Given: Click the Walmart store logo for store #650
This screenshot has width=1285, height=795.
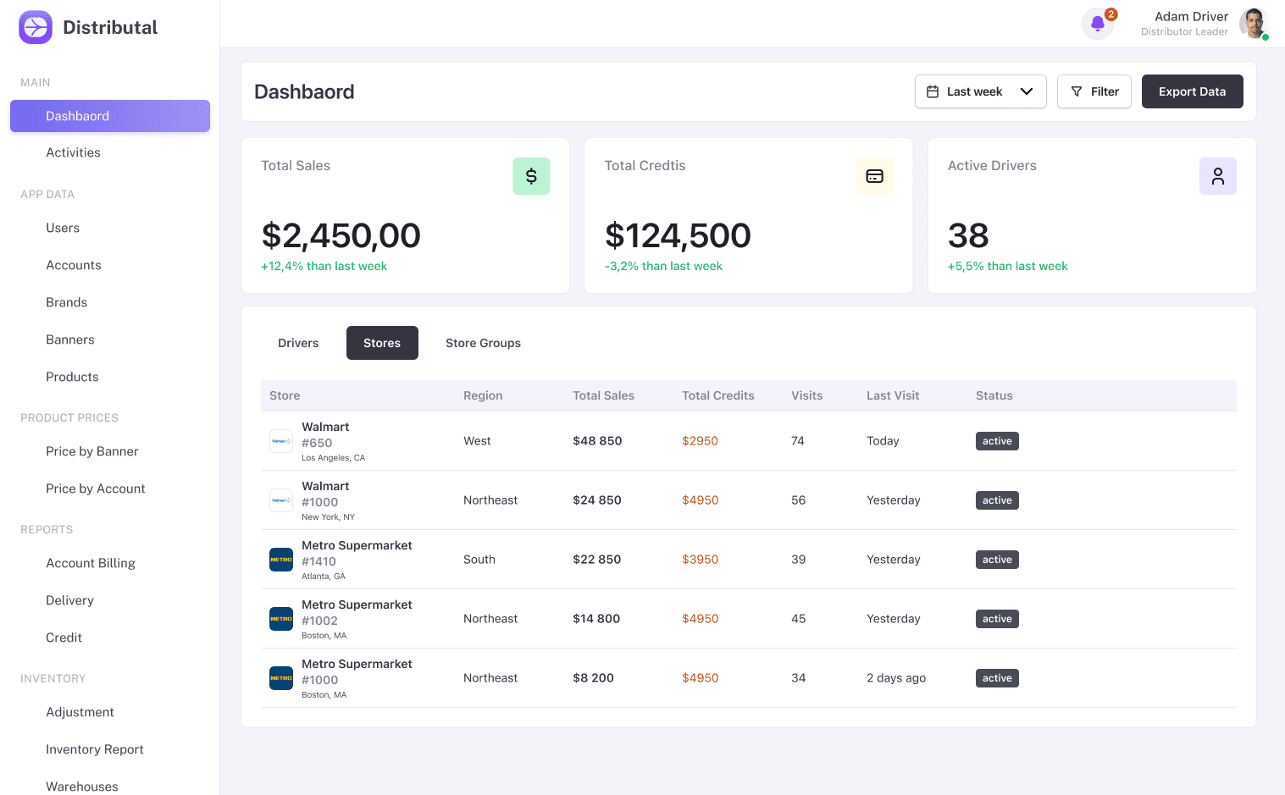Looking at the screenshot, I should 280,440.
